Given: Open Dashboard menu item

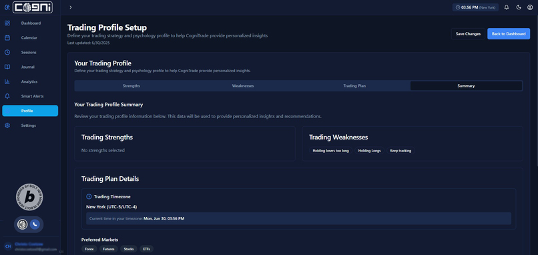Looking at the screenshot, I should click(30, 23).
